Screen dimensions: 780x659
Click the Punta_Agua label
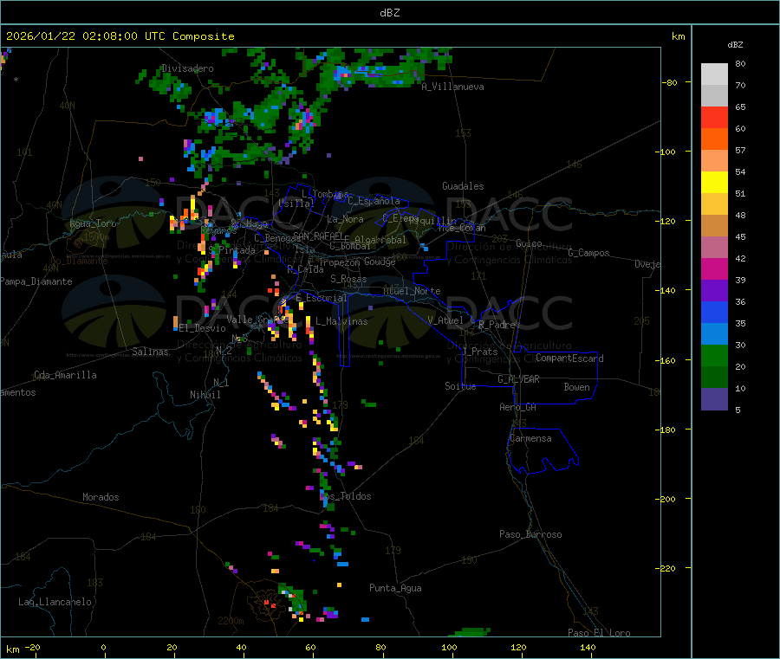(395, 588)
